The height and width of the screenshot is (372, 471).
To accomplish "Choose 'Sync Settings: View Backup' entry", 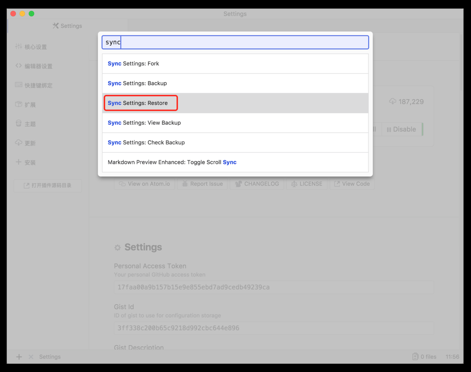I will [x=144, y=122].
